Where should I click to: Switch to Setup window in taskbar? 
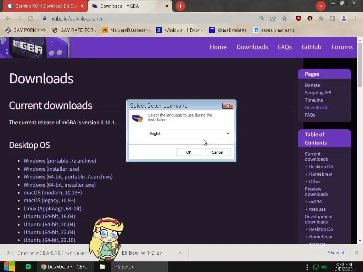139,267
